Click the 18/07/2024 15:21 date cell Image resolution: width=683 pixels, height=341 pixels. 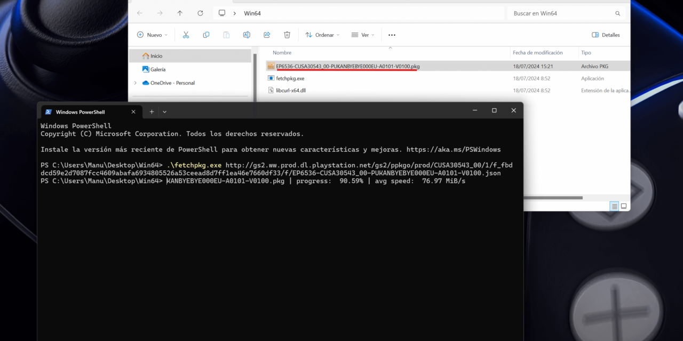click(x=533, y=67)
